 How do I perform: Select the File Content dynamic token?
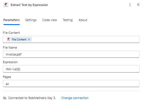(19, 40)
